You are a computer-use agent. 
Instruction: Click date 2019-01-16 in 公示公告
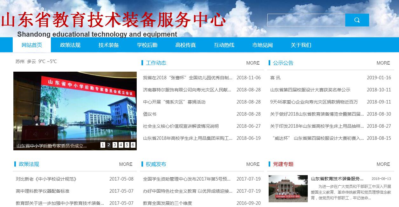[x=379, y=78]
